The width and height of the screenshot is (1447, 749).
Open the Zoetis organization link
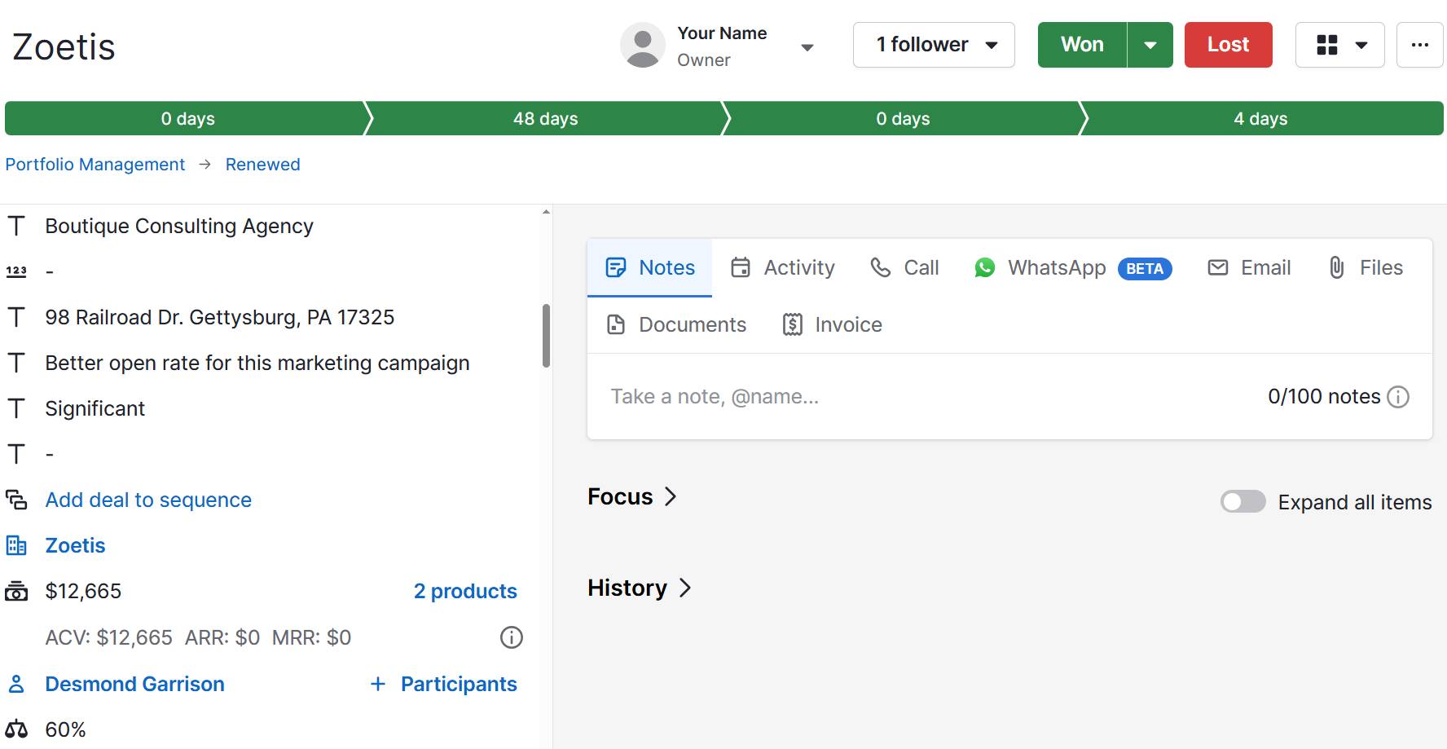click(x=75, y=545)
